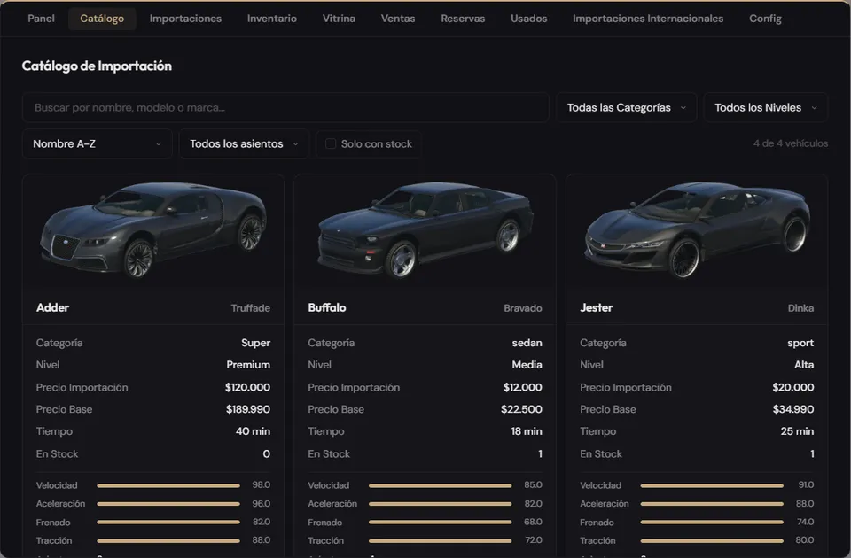Click the Premium level value
851x558 pixels.
(x=248, y=364)
